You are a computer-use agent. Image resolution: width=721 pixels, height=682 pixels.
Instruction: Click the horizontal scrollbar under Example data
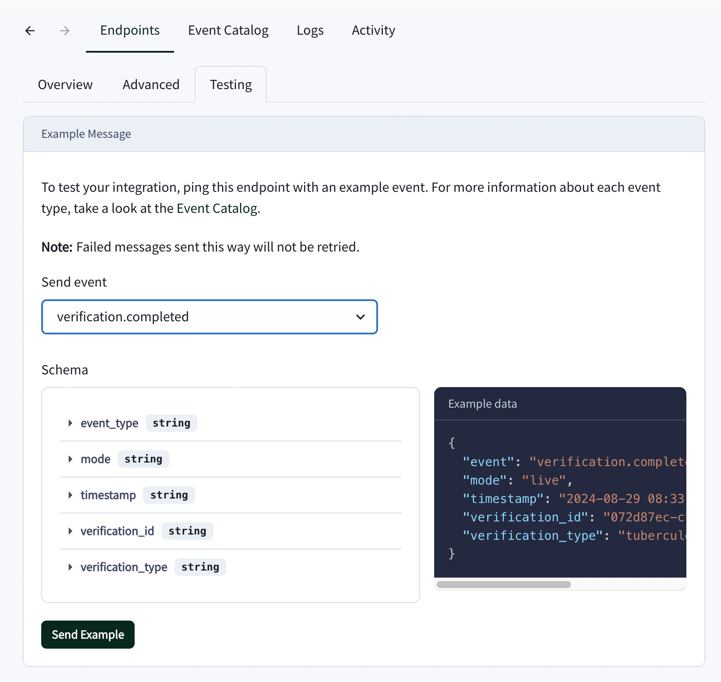[x=504, y=585]
